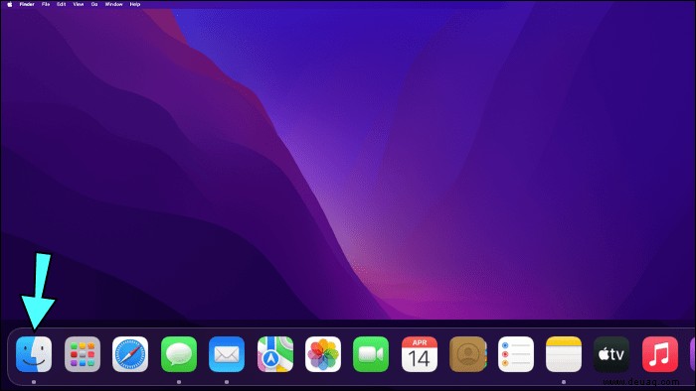Open the Messages app
Image resolution: width=696 pixels, height=391 pixels.
178,354
